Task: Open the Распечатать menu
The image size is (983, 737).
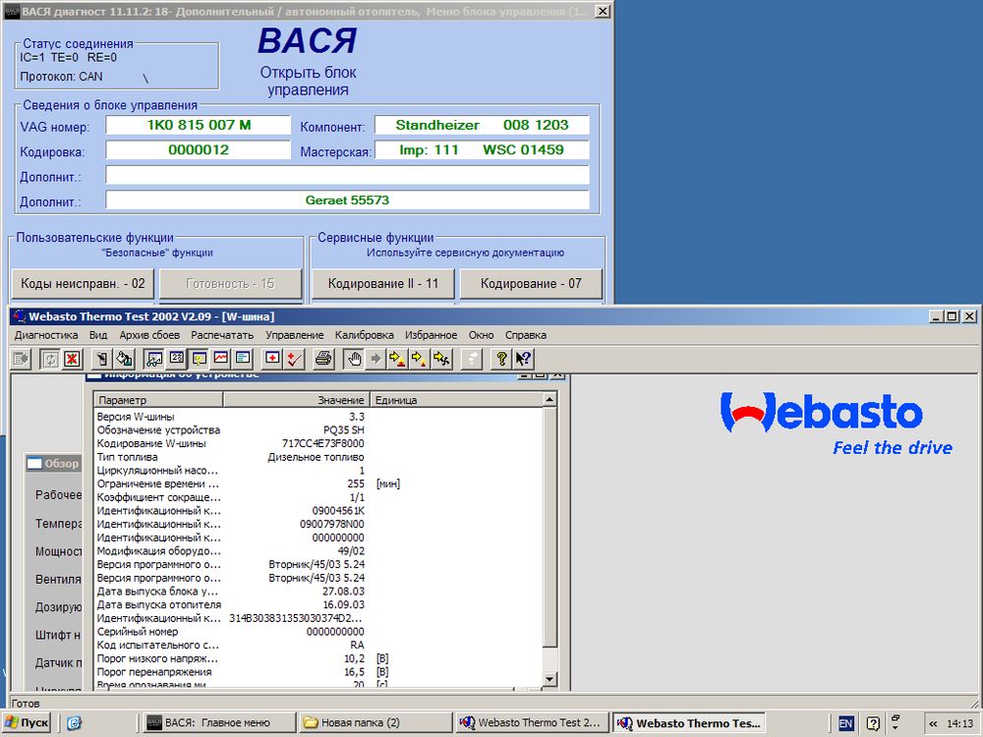Action: tap(222, 335)
